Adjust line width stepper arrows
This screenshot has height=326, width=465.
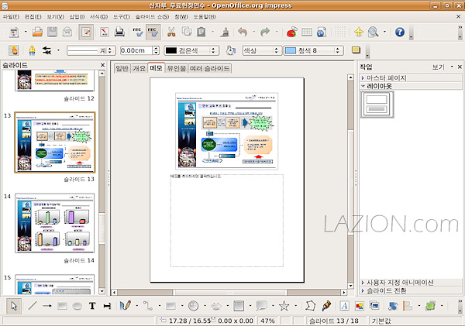156,50
